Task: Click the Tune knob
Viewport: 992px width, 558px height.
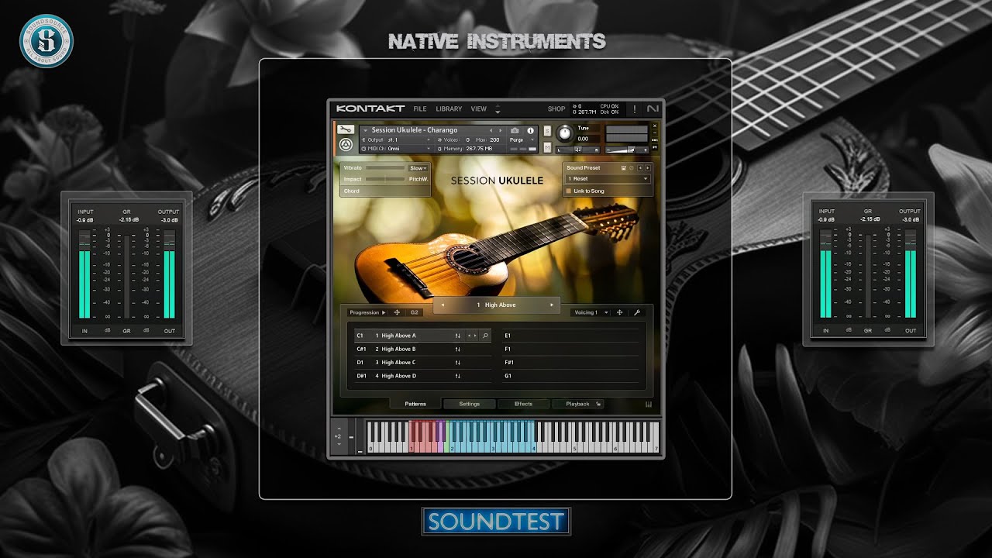Action: click(x=564, y=133)
